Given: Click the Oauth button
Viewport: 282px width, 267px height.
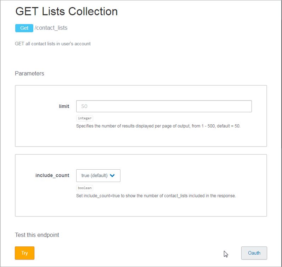Looking at the screenshot, I should [254, 253].
